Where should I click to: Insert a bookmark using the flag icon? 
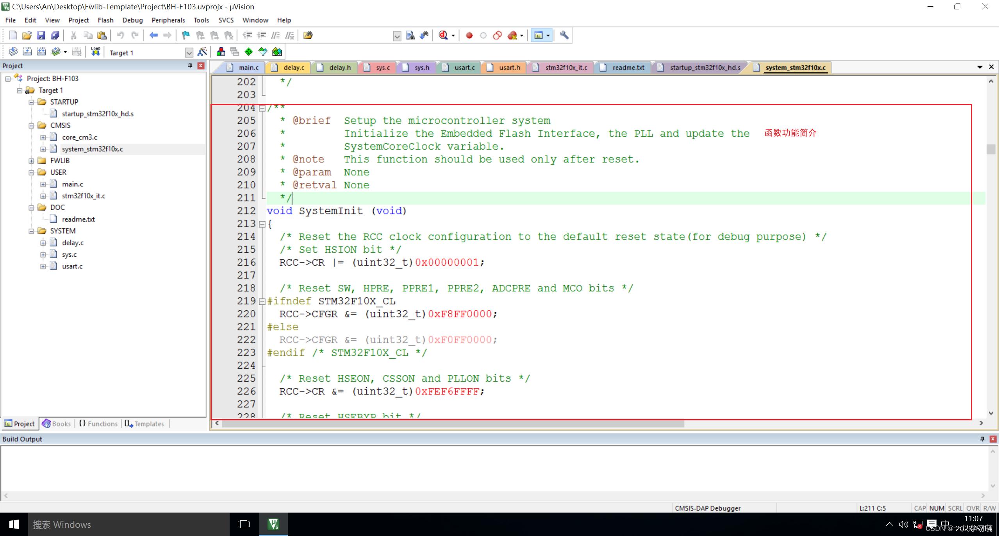(x=186, y=36)
